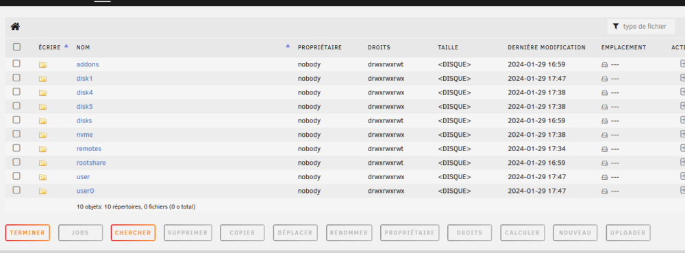Check the rootshare row checkbox

point(16,162)
